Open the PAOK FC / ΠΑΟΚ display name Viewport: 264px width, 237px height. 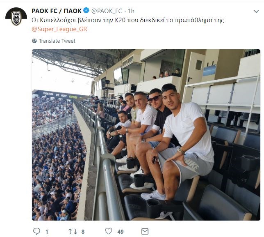click(57, 11)
